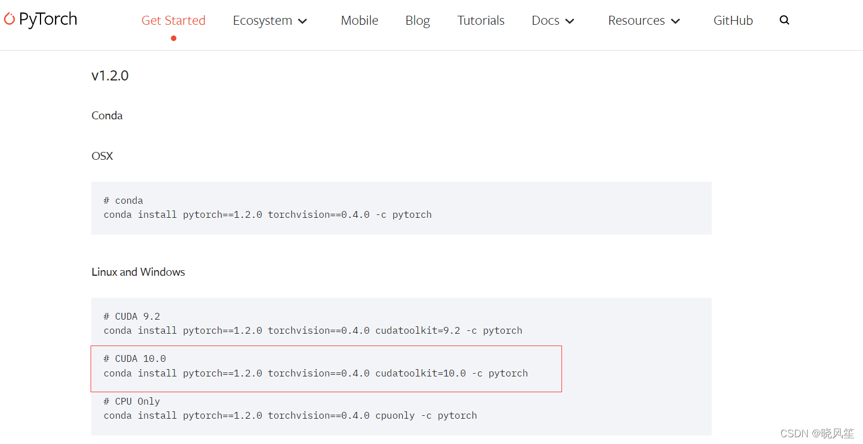Screen dimensions: 863x444
Task: Click the '# CPU Only' comment line
Action: coord(132,401)
